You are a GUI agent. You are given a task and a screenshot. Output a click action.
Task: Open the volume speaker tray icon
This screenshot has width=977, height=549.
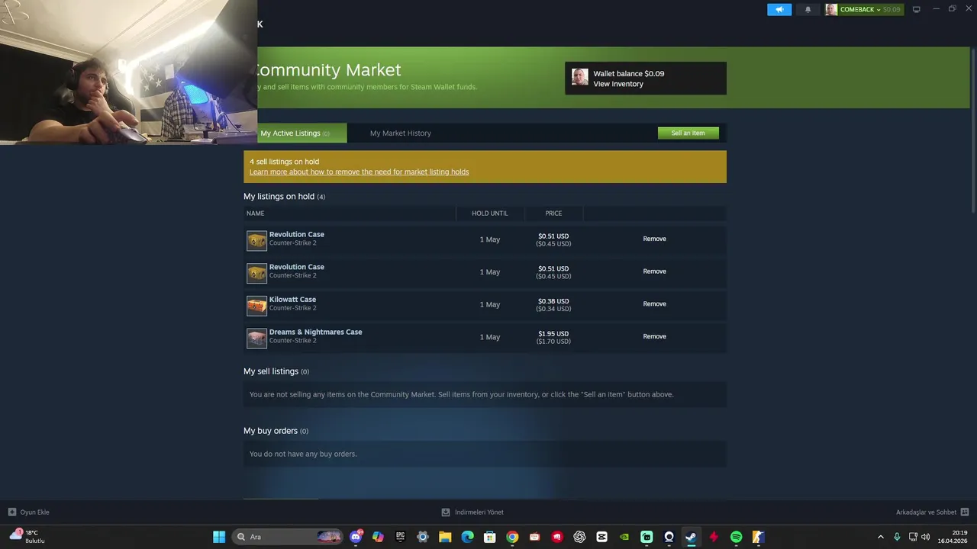pos(926,537)
